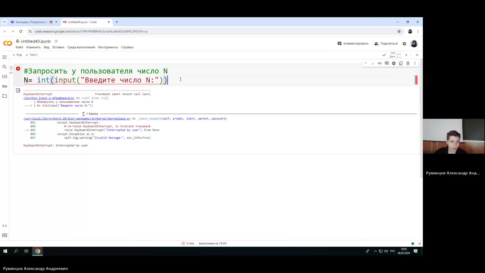Viewport: 485px width, 273px height.
Task: Add a text cell with + Текст
Action: pos(32,55)
